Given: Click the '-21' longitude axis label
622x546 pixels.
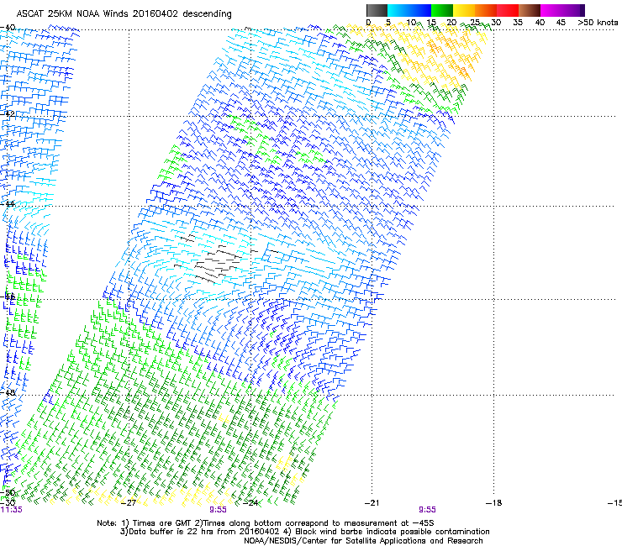Looking at the screenshot, I should coord(372,503).
